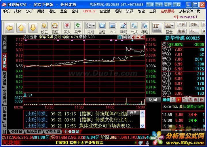Switch to the 行业新闻 bottom tab
The height and width of the screenshot is (147, 207).
tap(72, 131)
